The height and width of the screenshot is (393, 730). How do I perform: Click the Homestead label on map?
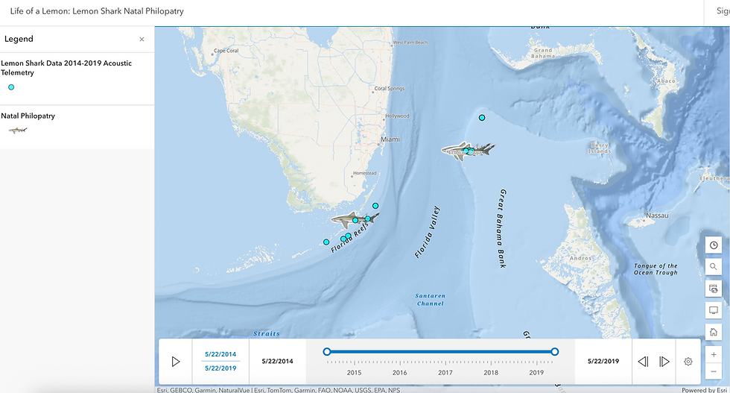click(x=364, y=173)
